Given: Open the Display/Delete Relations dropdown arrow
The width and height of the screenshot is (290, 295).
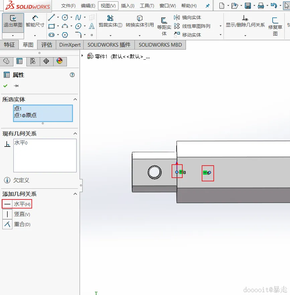Looking at the screenshot, I should [x=245, y=36].
